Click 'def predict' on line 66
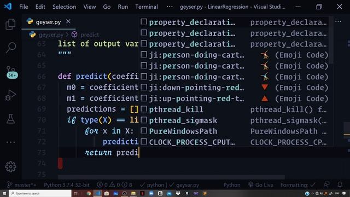Screen dimensions: 350x197 (x=83, y=77)
